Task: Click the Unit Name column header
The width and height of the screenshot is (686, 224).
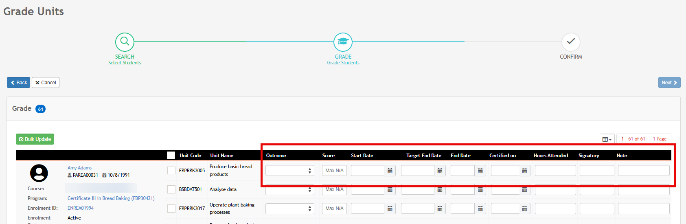Action: tap(221, 156)
